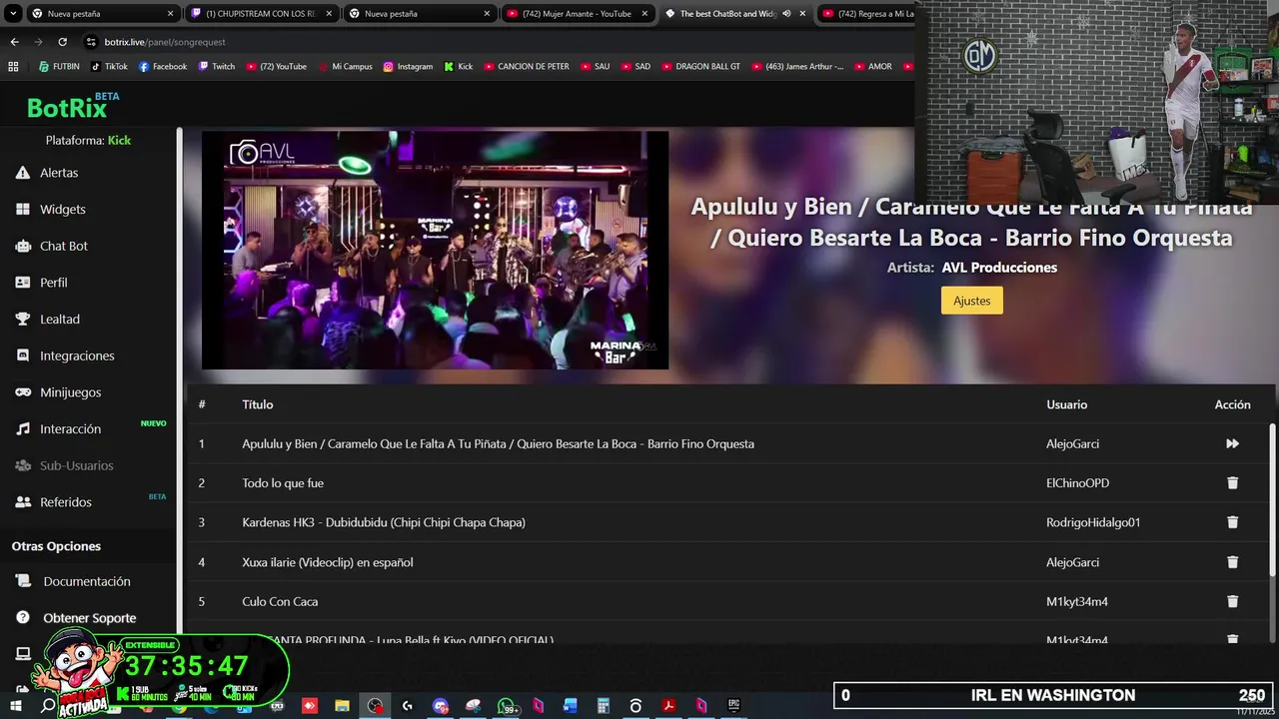The height and width of the screenshot is (719, 1279).
Task: Click the Integraciones icon
Action: pyautogui.click(x=22, y=356)
